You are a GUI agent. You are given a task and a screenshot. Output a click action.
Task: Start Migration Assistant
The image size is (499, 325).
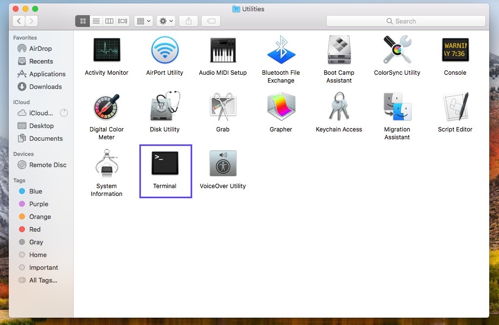tap(397, 107)
